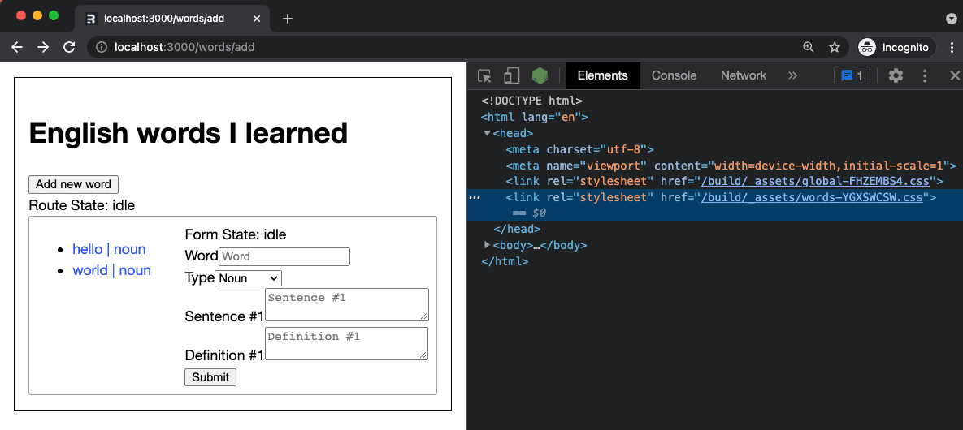Open the hello | noun link

tap(109, 249)
